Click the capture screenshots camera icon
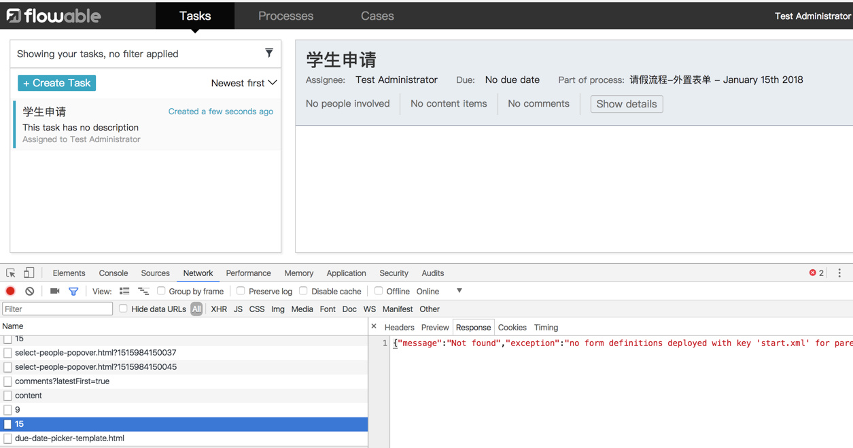853x448 pixels. (54, 291)
